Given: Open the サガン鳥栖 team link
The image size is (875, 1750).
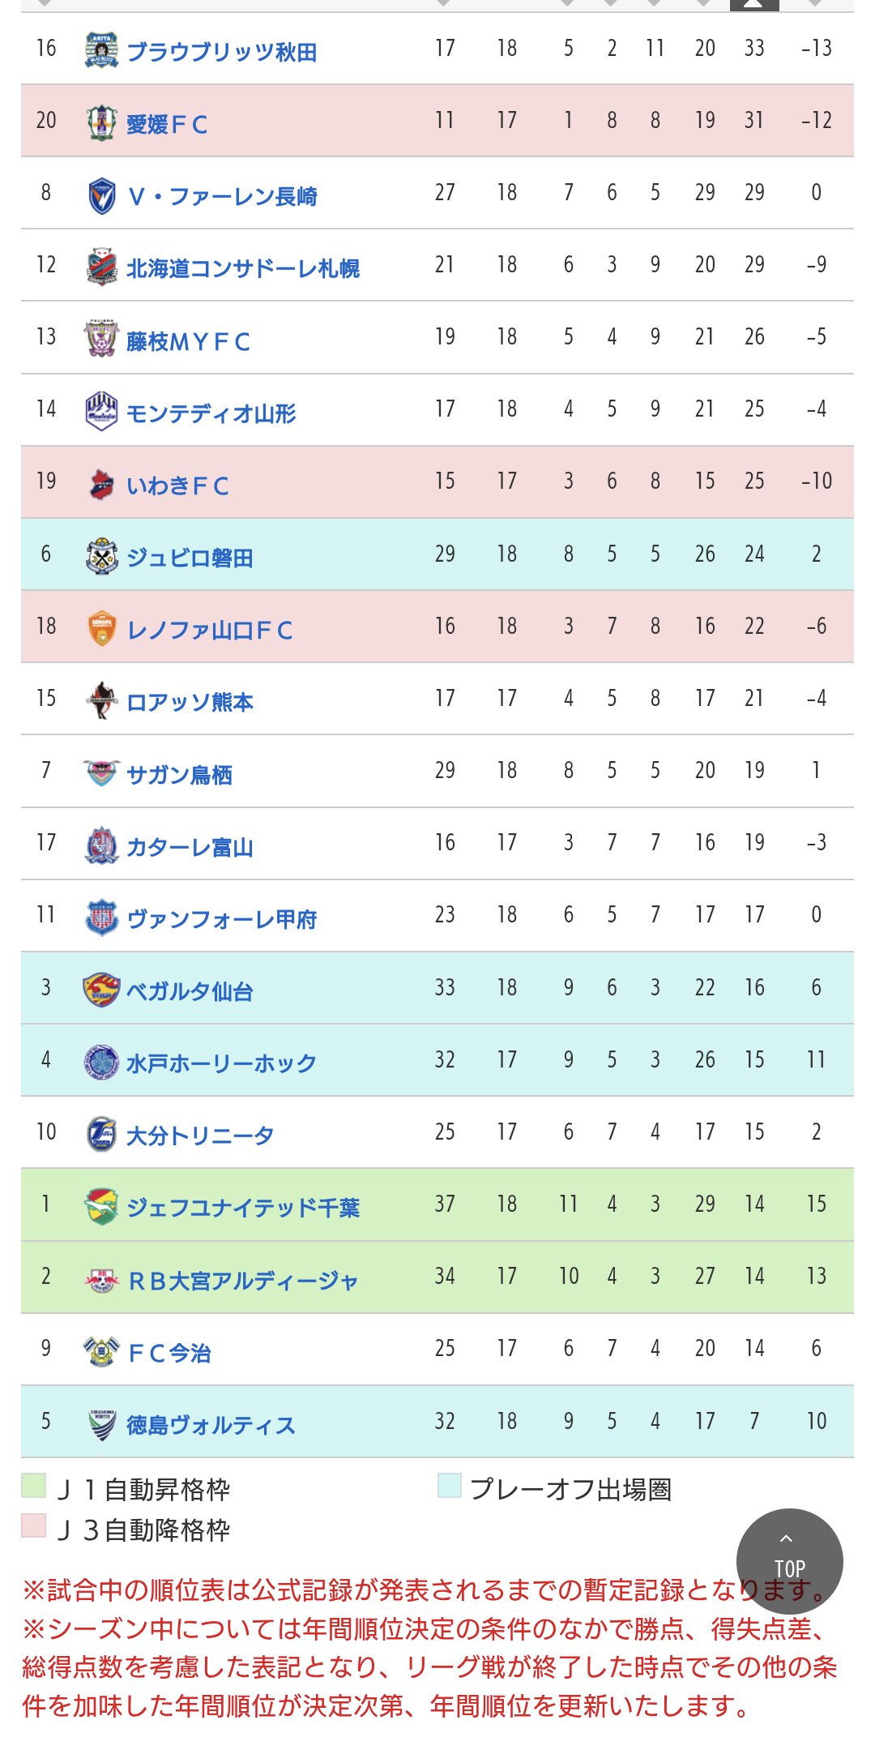Looking at the screenshot, I should coord(179,774).
